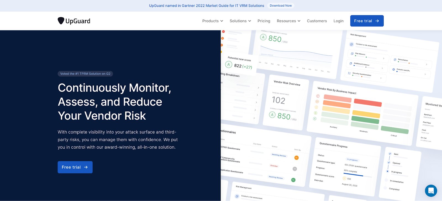Click the header Free trial button
The image size is (442, 201).
click(x=367, y=21)
